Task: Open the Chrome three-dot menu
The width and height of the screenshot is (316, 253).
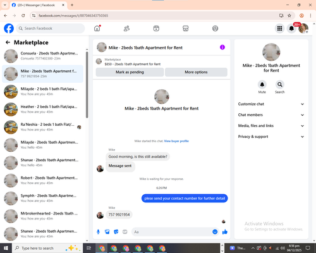Action: click(310, 15)
